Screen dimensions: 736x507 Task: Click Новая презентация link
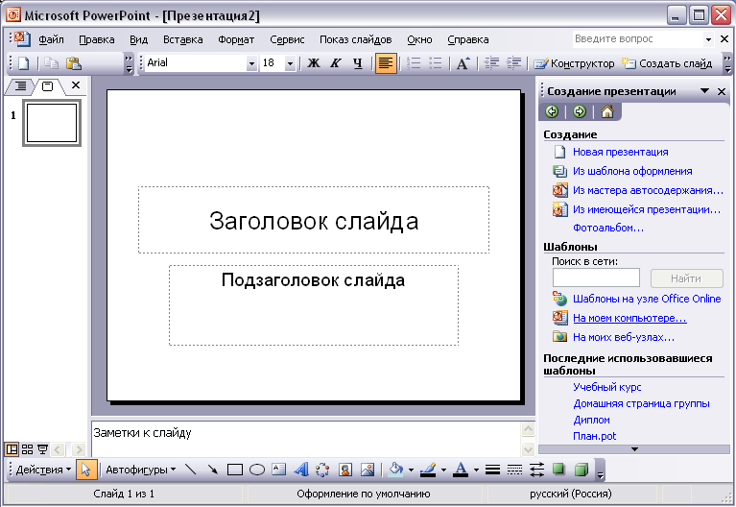tap(621, 152)
